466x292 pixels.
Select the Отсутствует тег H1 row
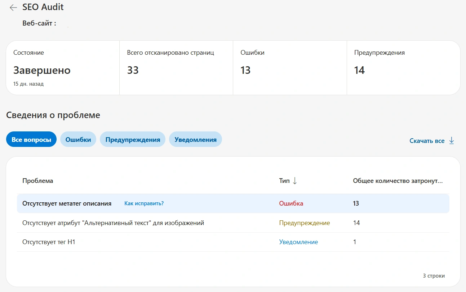point(233,242)
